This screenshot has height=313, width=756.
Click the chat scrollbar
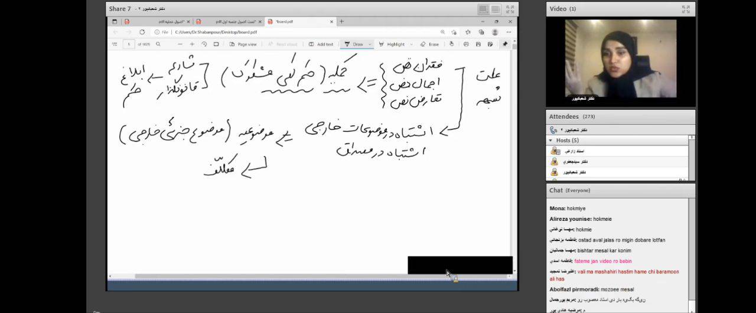click(x=692, y=255)
